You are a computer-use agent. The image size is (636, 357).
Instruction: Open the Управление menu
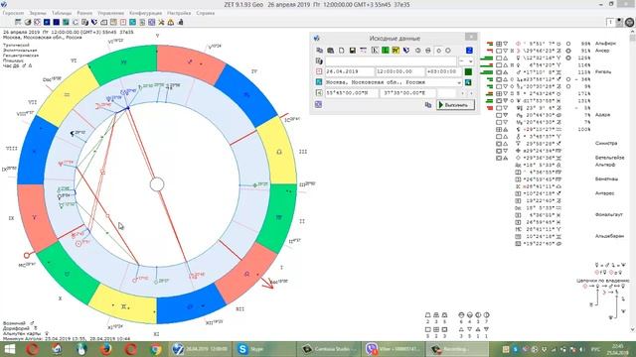110,13
